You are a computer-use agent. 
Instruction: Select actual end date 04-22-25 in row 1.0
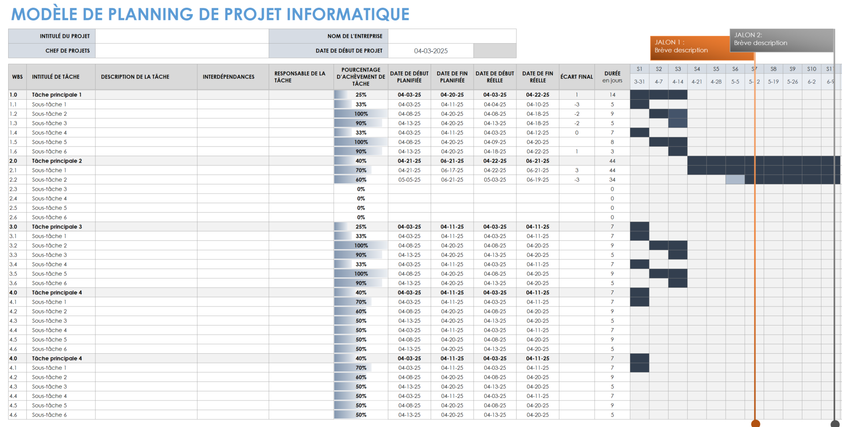point(538,95)
